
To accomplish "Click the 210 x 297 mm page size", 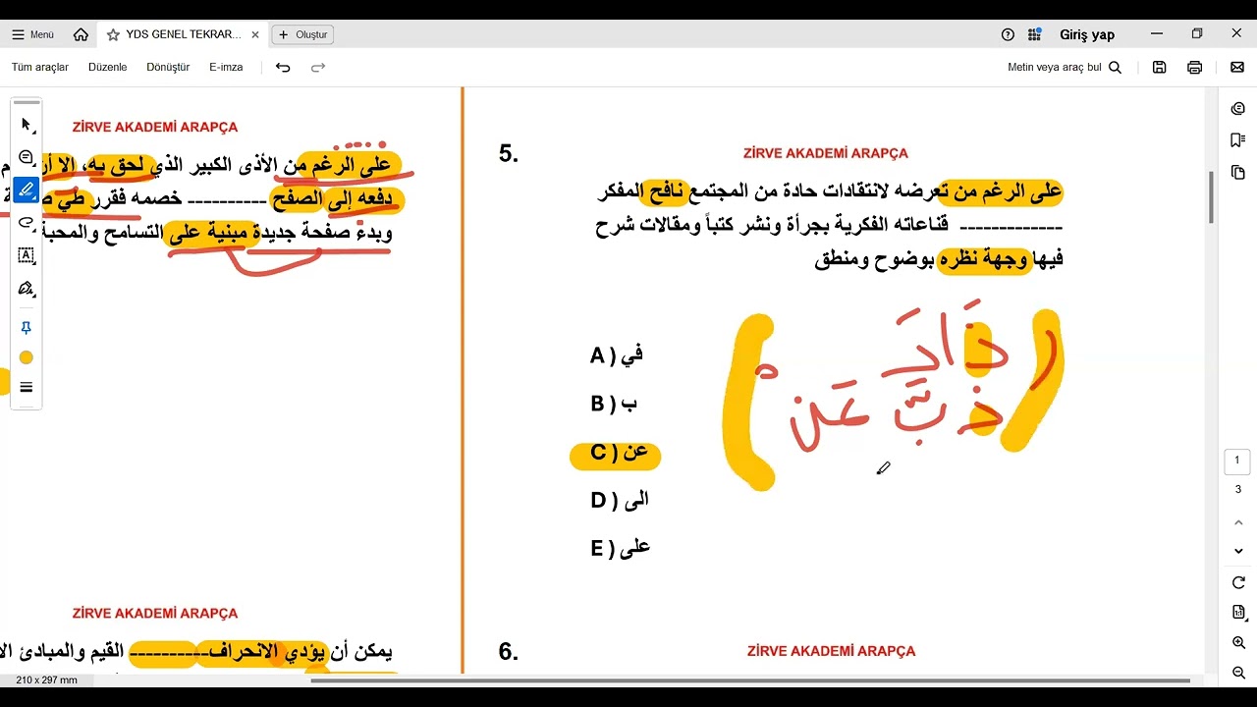I will (46, 680).
